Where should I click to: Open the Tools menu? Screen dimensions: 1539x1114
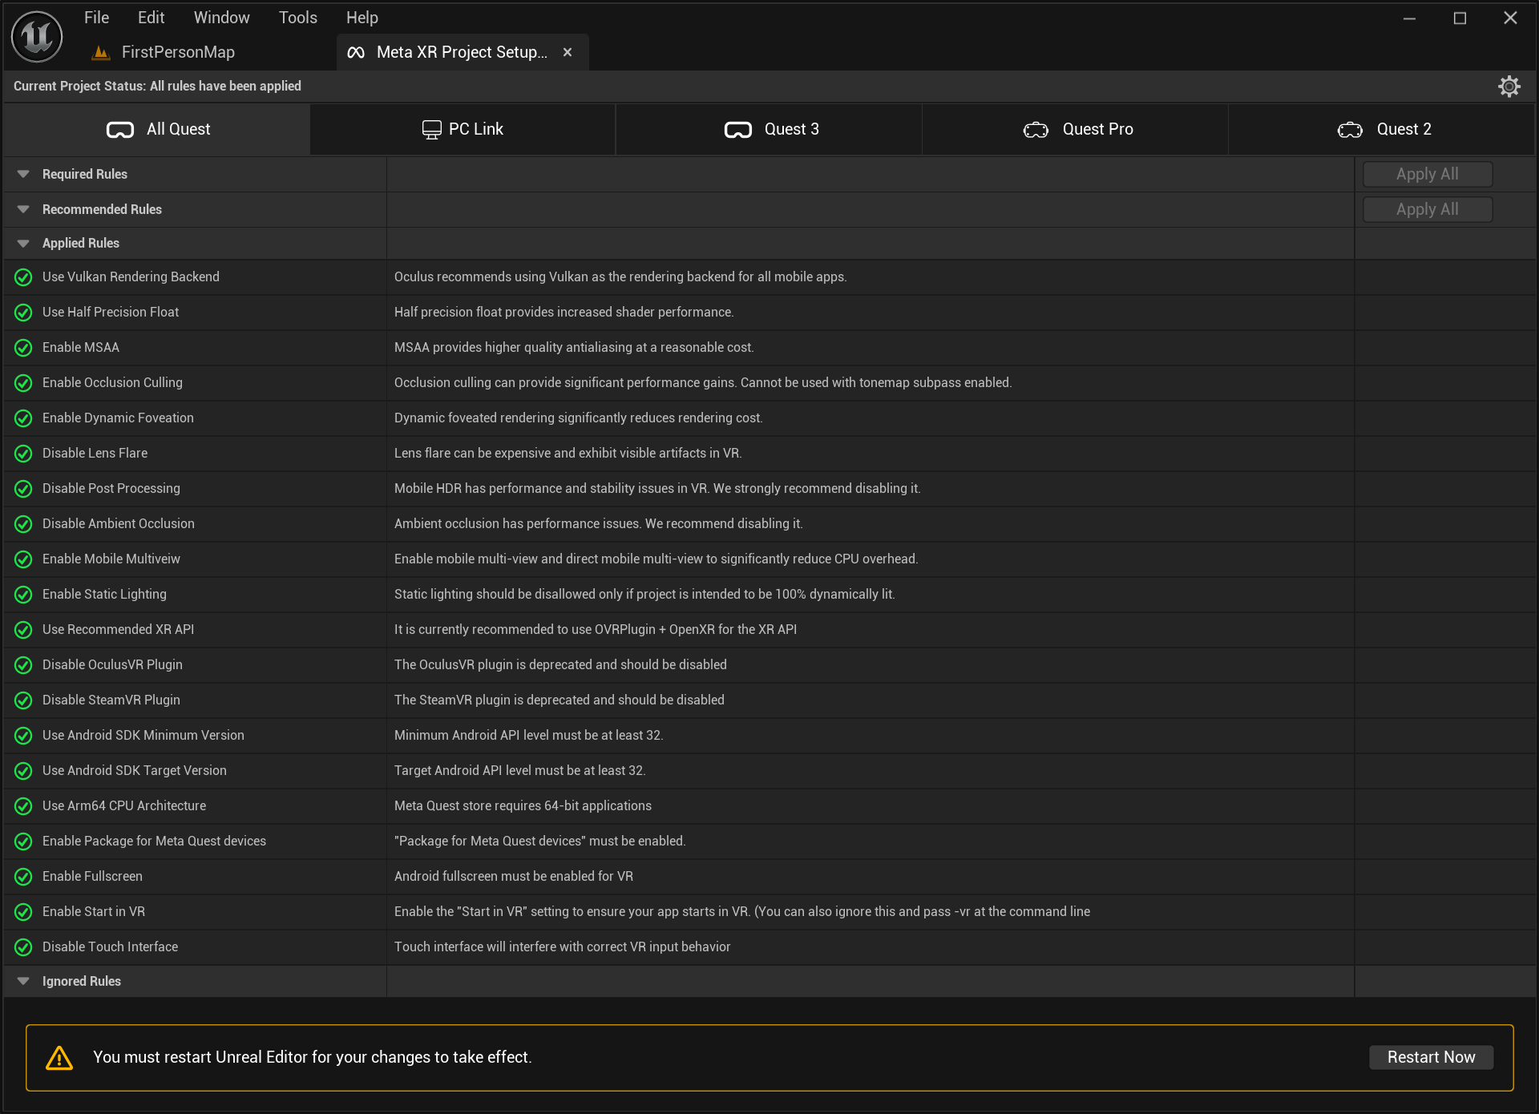pyautogui.click(x=297, y=17)
